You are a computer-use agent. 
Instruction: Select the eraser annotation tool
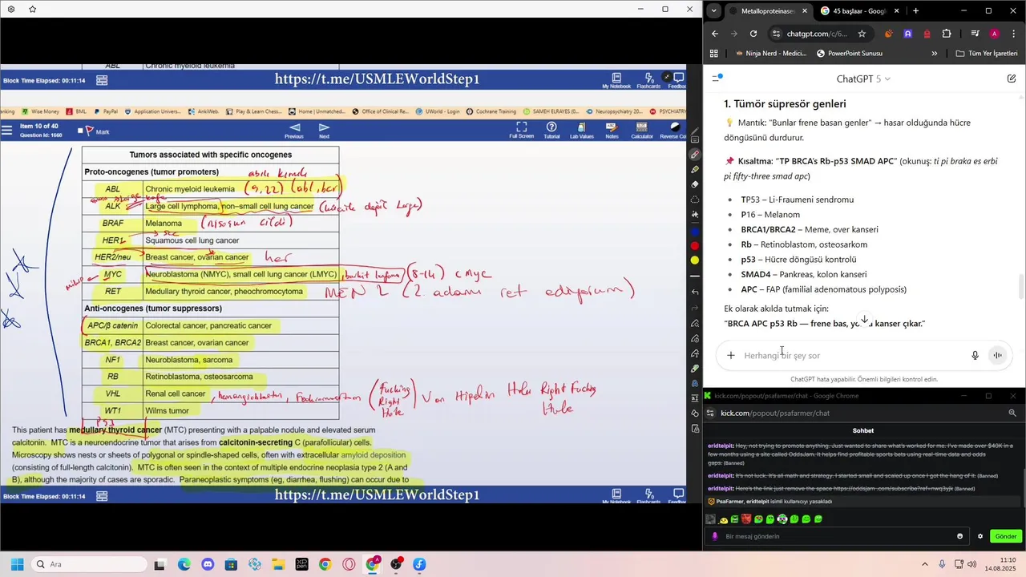click(695, 184)
